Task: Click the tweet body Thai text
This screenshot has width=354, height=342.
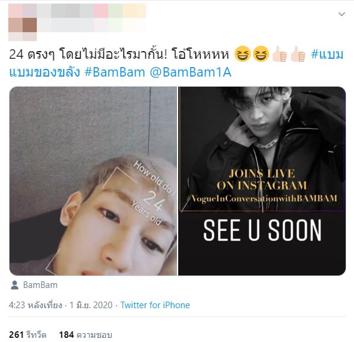Action: point(119,55)
